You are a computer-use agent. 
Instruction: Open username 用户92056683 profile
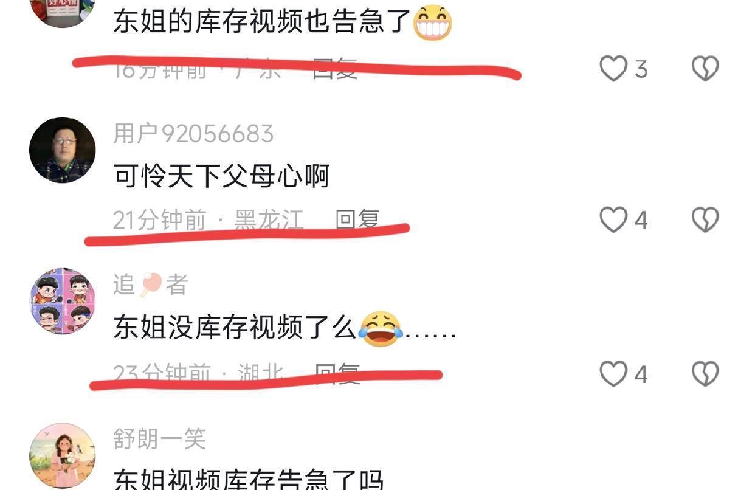(193, 134)
